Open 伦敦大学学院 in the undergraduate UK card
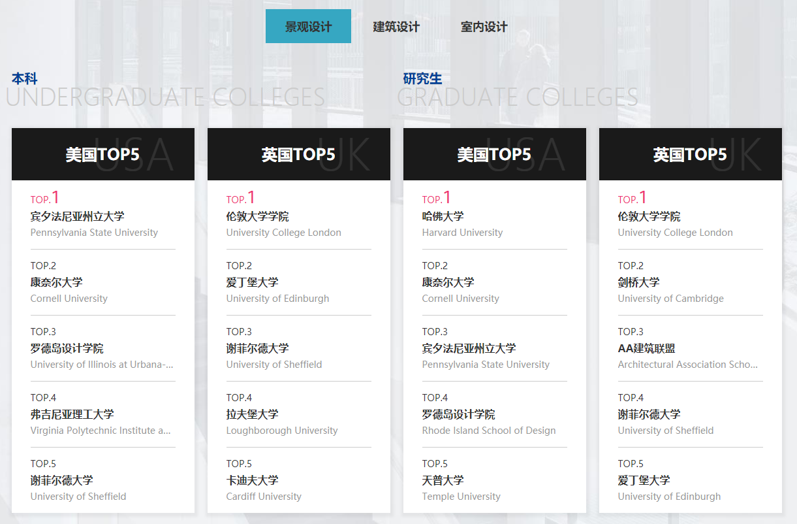Screen dimensions: 797x524 coord(299,216)
